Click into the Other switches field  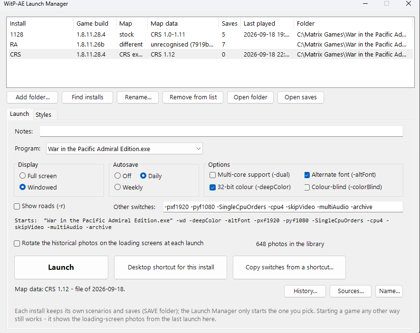click(x=283, y=207)
